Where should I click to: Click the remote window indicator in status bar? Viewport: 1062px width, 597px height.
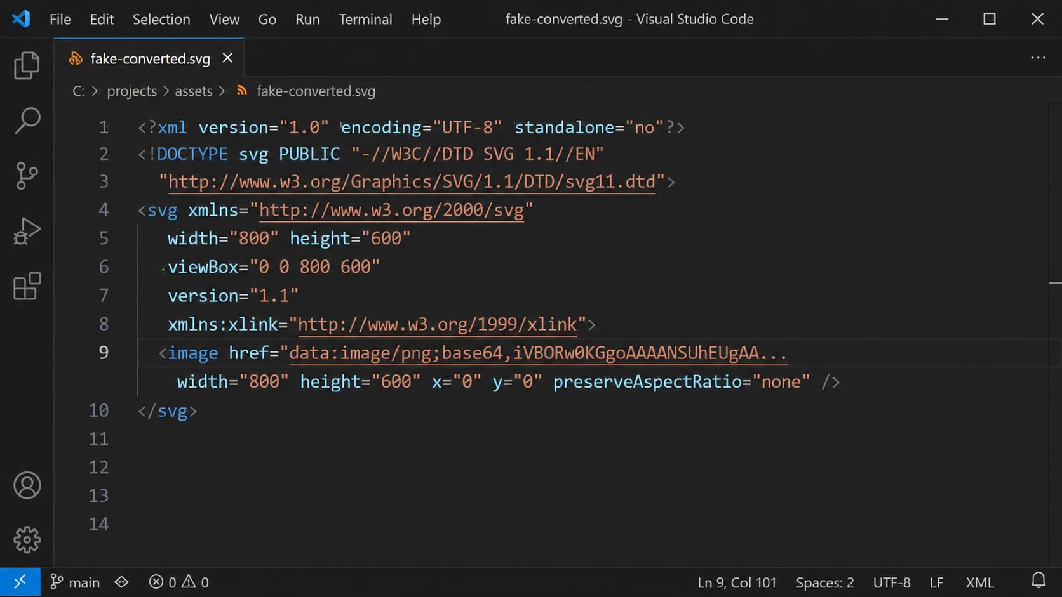tap(20, 582)
